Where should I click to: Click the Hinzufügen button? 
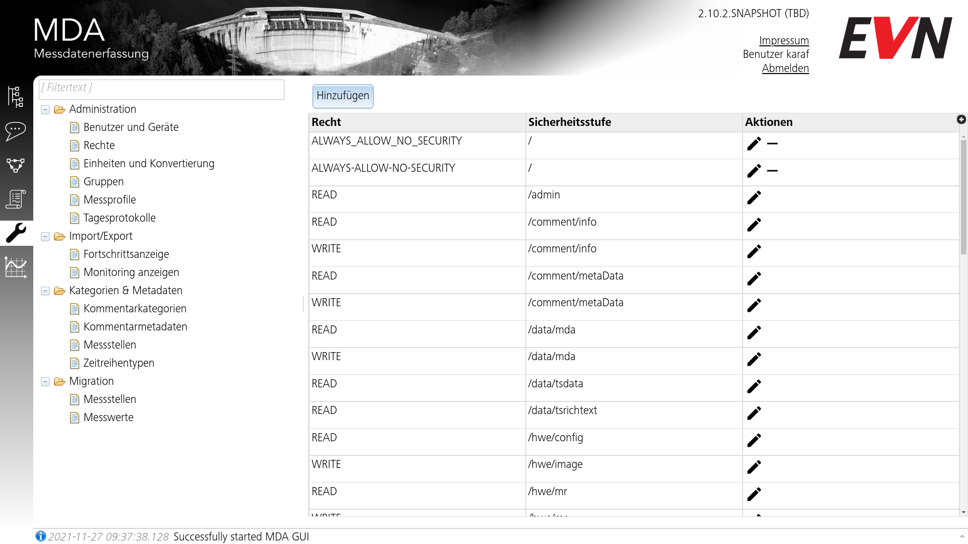pyautogui.click(x=342, y=96)
